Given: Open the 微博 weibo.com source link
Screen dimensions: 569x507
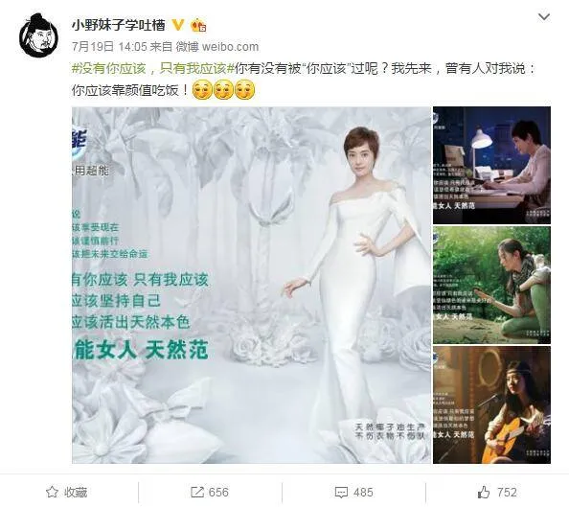Looking at the screenshot, I should (217, 47).
